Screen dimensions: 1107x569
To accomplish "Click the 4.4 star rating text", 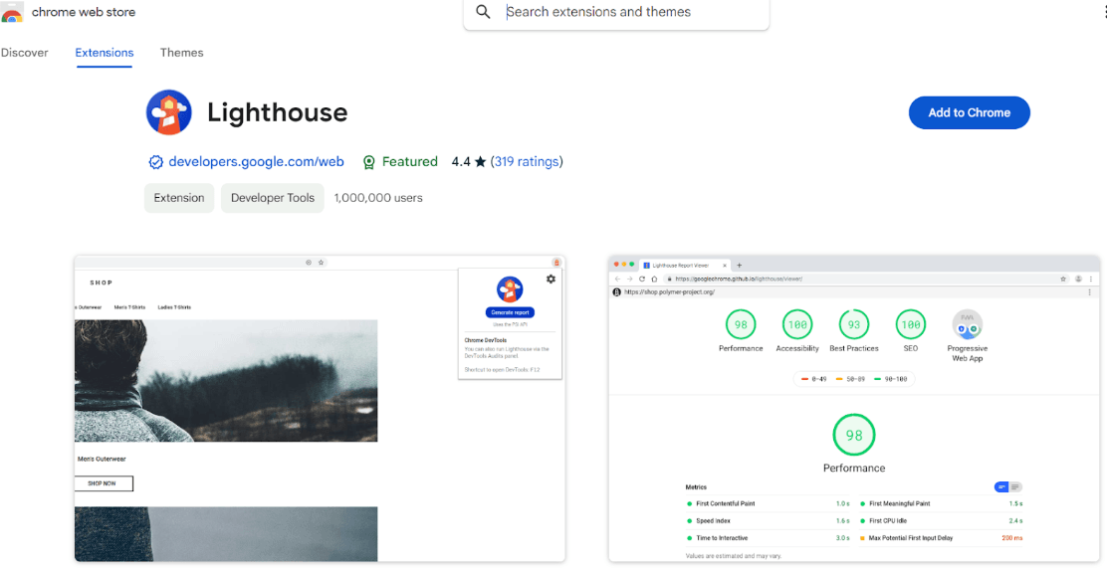I will point(469,161).
